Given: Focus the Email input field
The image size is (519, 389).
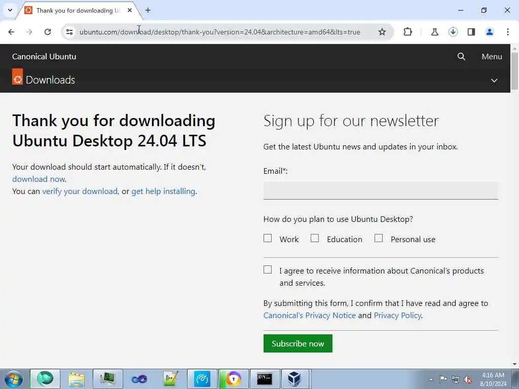Looking at the screenshot, I should point(381,190).
